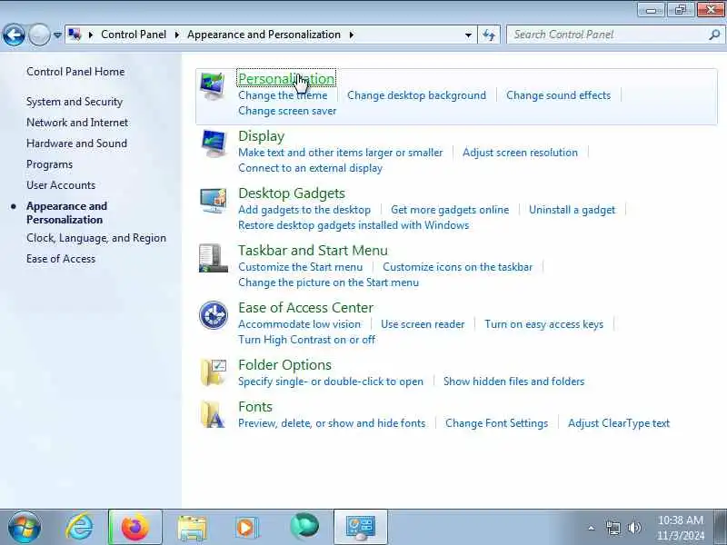
Task: Expand the root arrow before Control Panel
Action: point(91,35)
